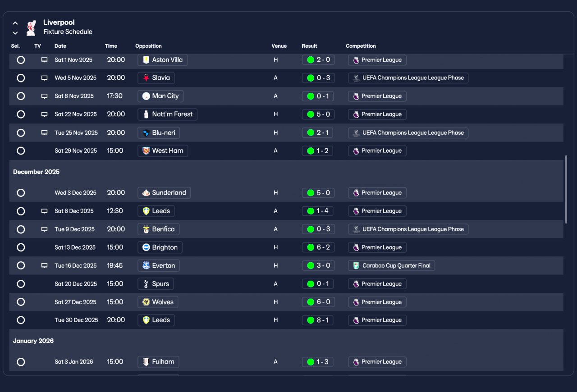Click the TV icon on the Nott'm Forest fixture

[44, 114]
